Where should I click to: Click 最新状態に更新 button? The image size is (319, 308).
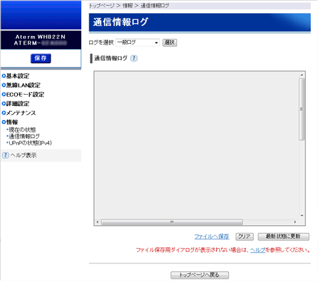tap(283, 237)
